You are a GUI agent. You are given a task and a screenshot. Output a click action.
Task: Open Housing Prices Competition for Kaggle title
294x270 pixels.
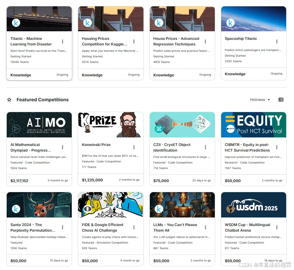pos(105,41)
